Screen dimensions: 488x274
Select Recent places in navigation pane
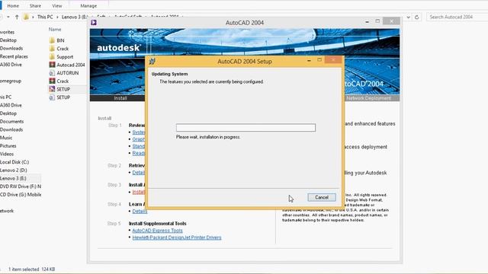[x=14, y=56]
